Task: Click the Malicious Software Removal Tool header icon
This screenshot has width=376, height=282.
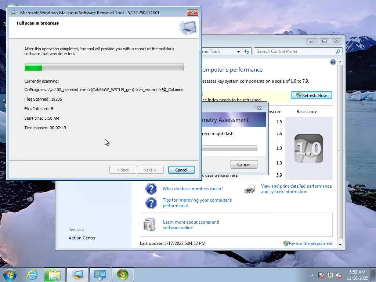Action: tap(188, 28)
